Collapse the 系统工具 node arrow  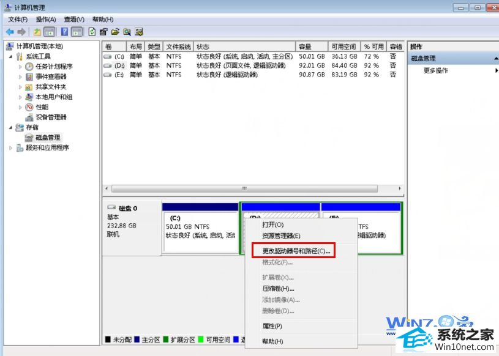11,57
